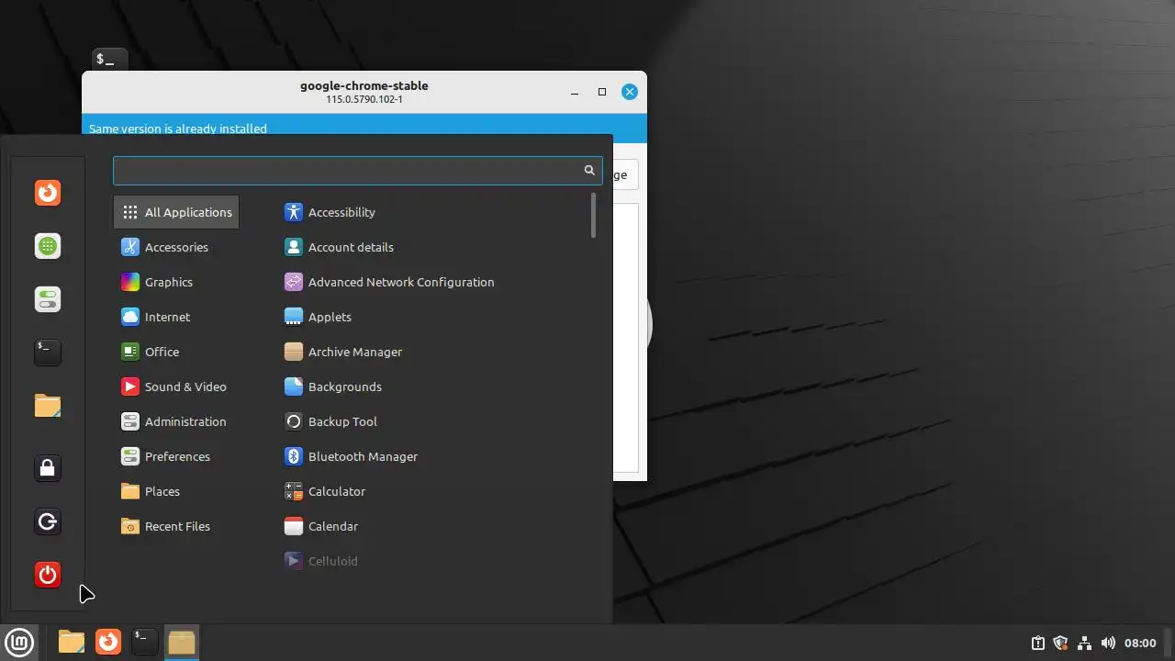This screenshot has width=1175, height=661.
Task: Click the application list scrollbar
Action: point(594,215)
